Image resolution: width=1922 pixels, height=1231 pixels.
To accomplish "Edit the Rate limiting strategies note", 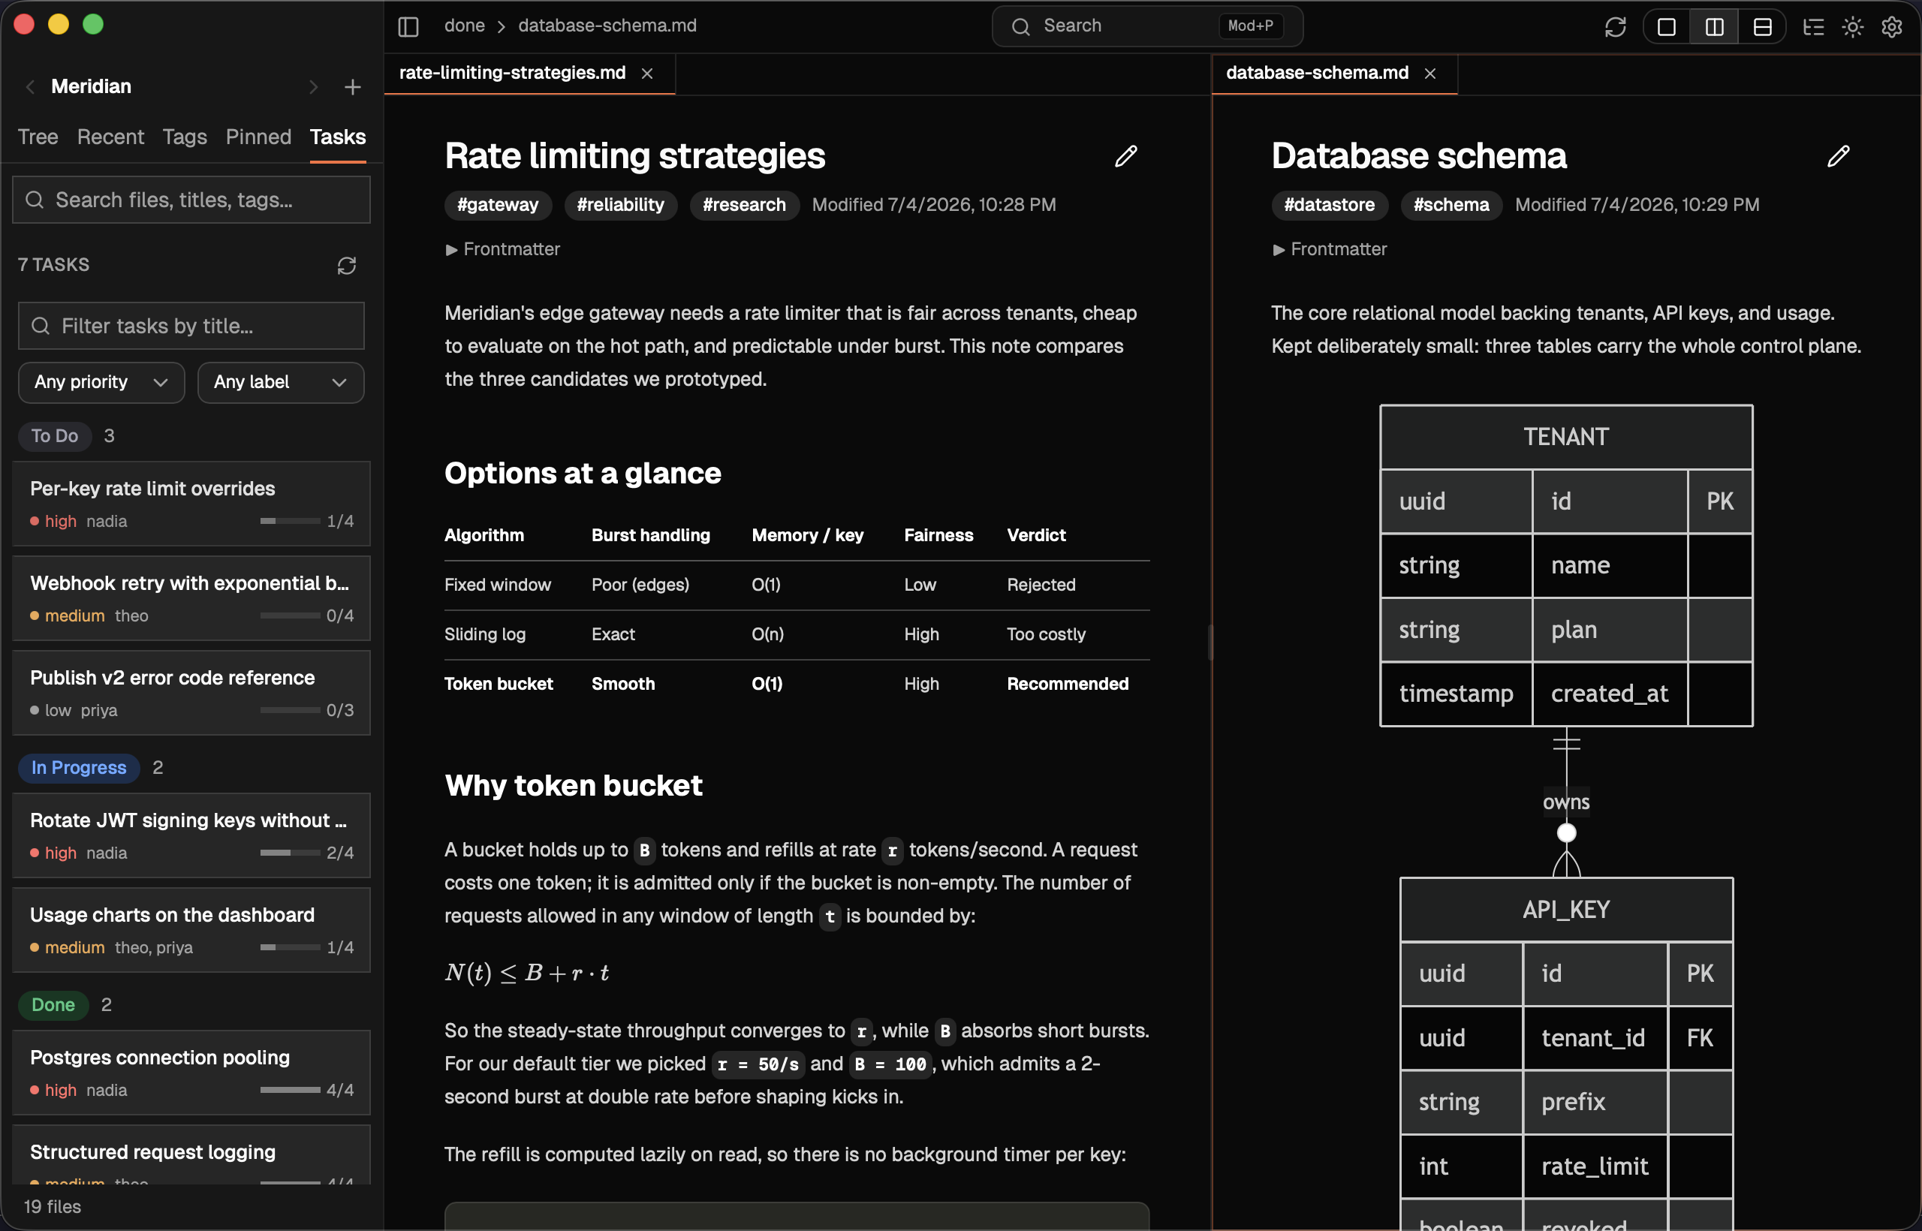I will (x=1125, y=156).
